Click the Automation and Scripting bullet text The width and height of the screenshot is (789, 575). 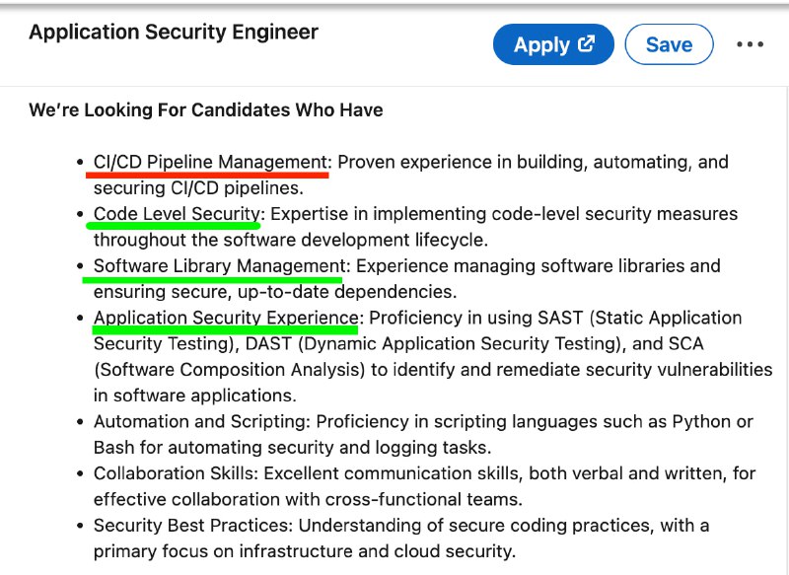[202, 421]
